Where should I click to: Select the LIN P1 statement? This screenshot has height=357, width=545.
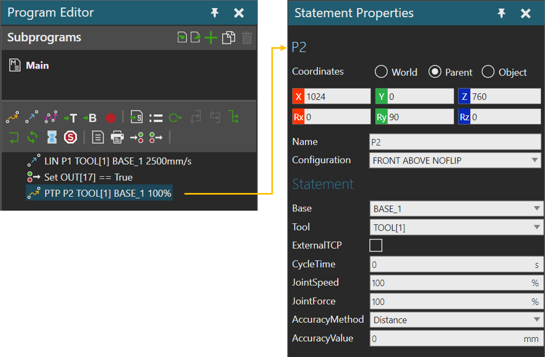coord(118,161)
